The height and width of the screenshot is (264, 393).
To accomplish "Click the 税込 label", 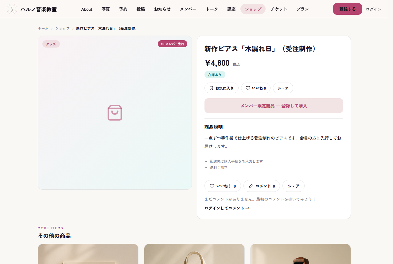I will pos(236,64).
